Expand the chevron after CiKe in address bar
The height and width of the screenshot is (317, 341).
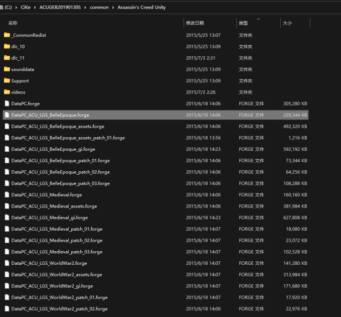[x=35, y=8]
